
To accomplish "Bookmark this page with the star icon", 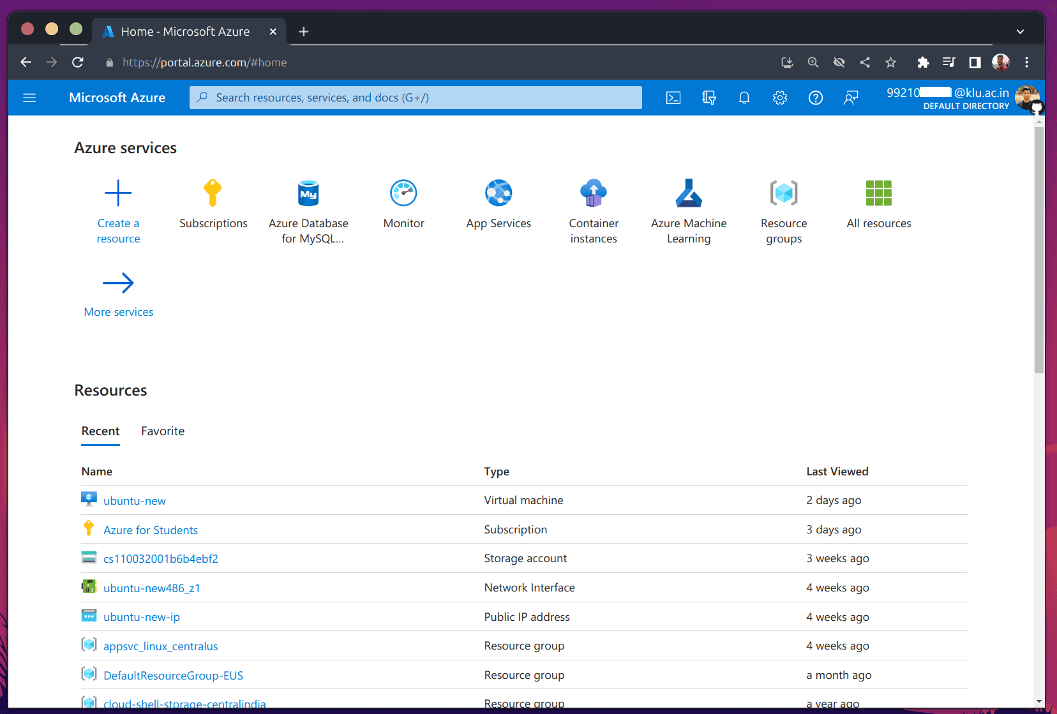I will (891, 63).
